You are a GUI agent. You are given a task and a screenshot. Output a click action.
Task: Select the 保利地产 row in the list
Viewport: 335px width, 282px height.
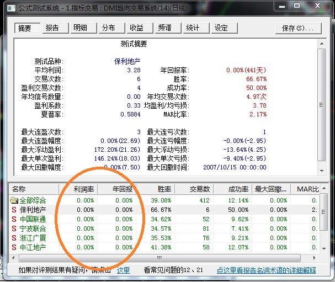click(x=164, y=210)
